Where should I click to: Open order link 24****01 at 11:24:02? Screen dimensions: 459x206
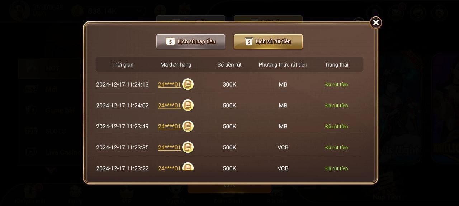pyautogui.click(x=169, y=106)
